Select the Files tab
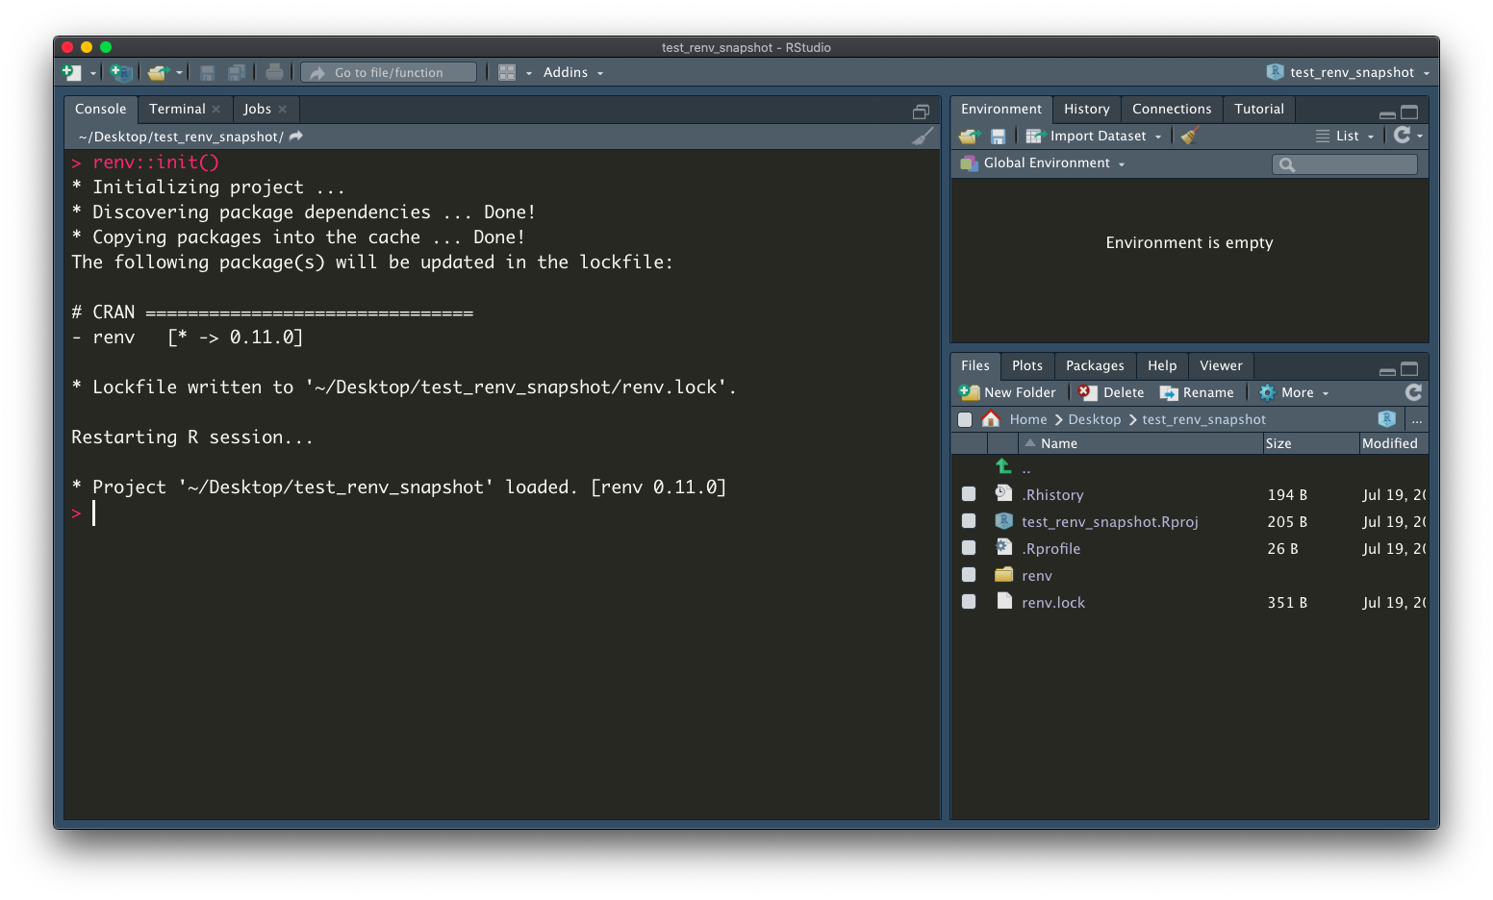The image size is (1493, 900). click(975, 365)
